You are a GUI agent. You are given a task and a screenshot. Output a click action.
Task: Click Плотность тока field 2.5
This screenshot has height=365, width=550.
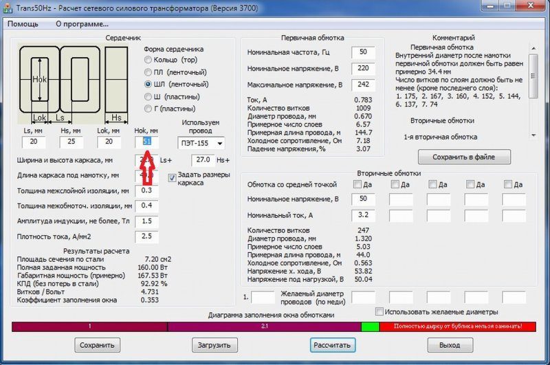(146, 236)
